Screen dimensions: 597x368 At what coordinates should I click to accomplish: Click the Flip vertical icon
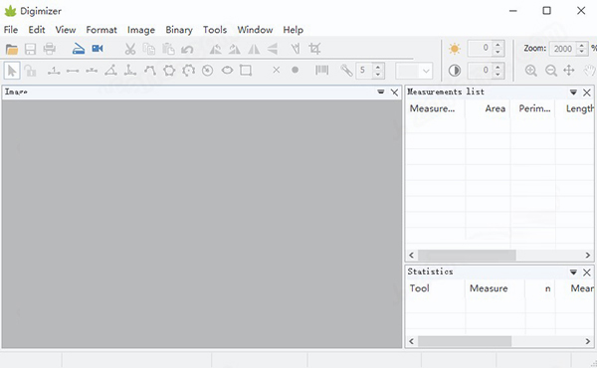point(273,49)
